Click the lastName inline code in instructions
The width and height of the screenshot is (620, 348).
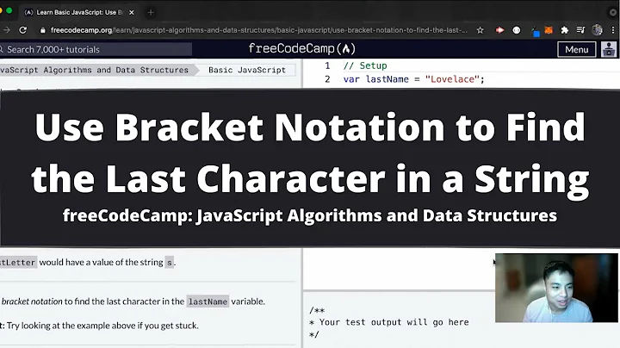pyautogui.click(x=208, y=301)
